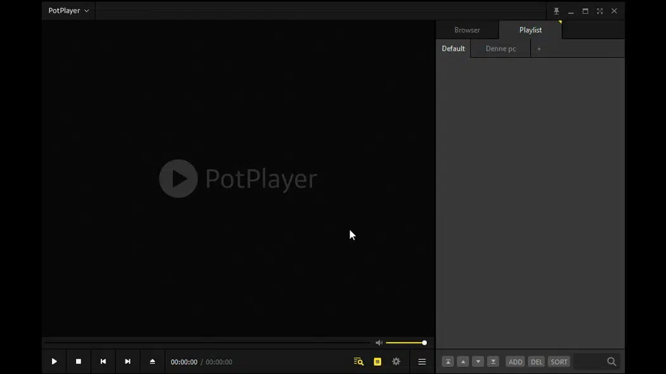Move the playlist item to bottom

(x=493, y=362)
